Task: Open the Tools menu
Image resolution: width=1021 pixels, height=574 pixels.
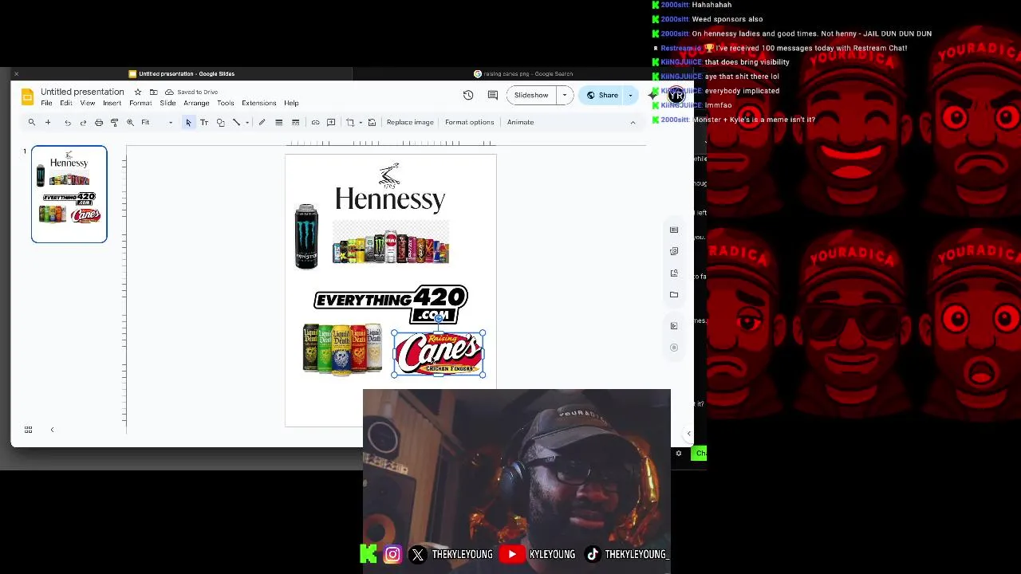Action: 226,103
